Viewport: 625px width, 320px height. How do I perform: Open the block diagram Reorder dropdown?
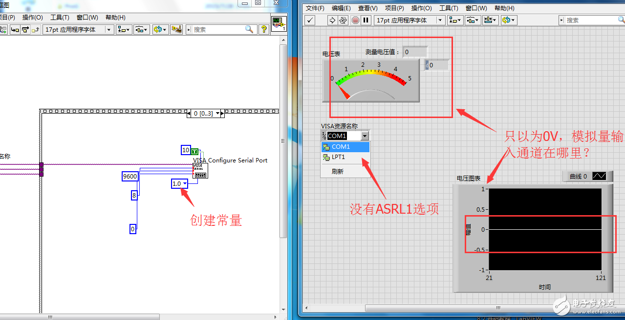click(160, 29)
